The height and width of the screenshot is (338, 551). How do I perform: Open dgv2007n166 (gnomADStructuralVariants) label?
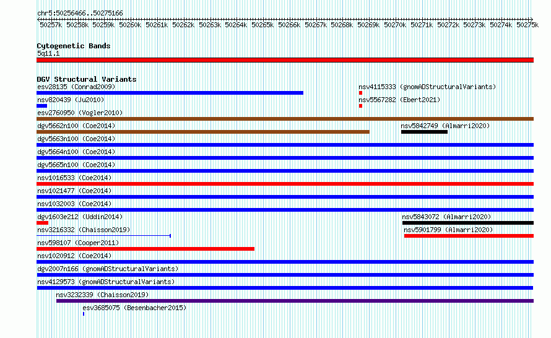pos(108,269)
